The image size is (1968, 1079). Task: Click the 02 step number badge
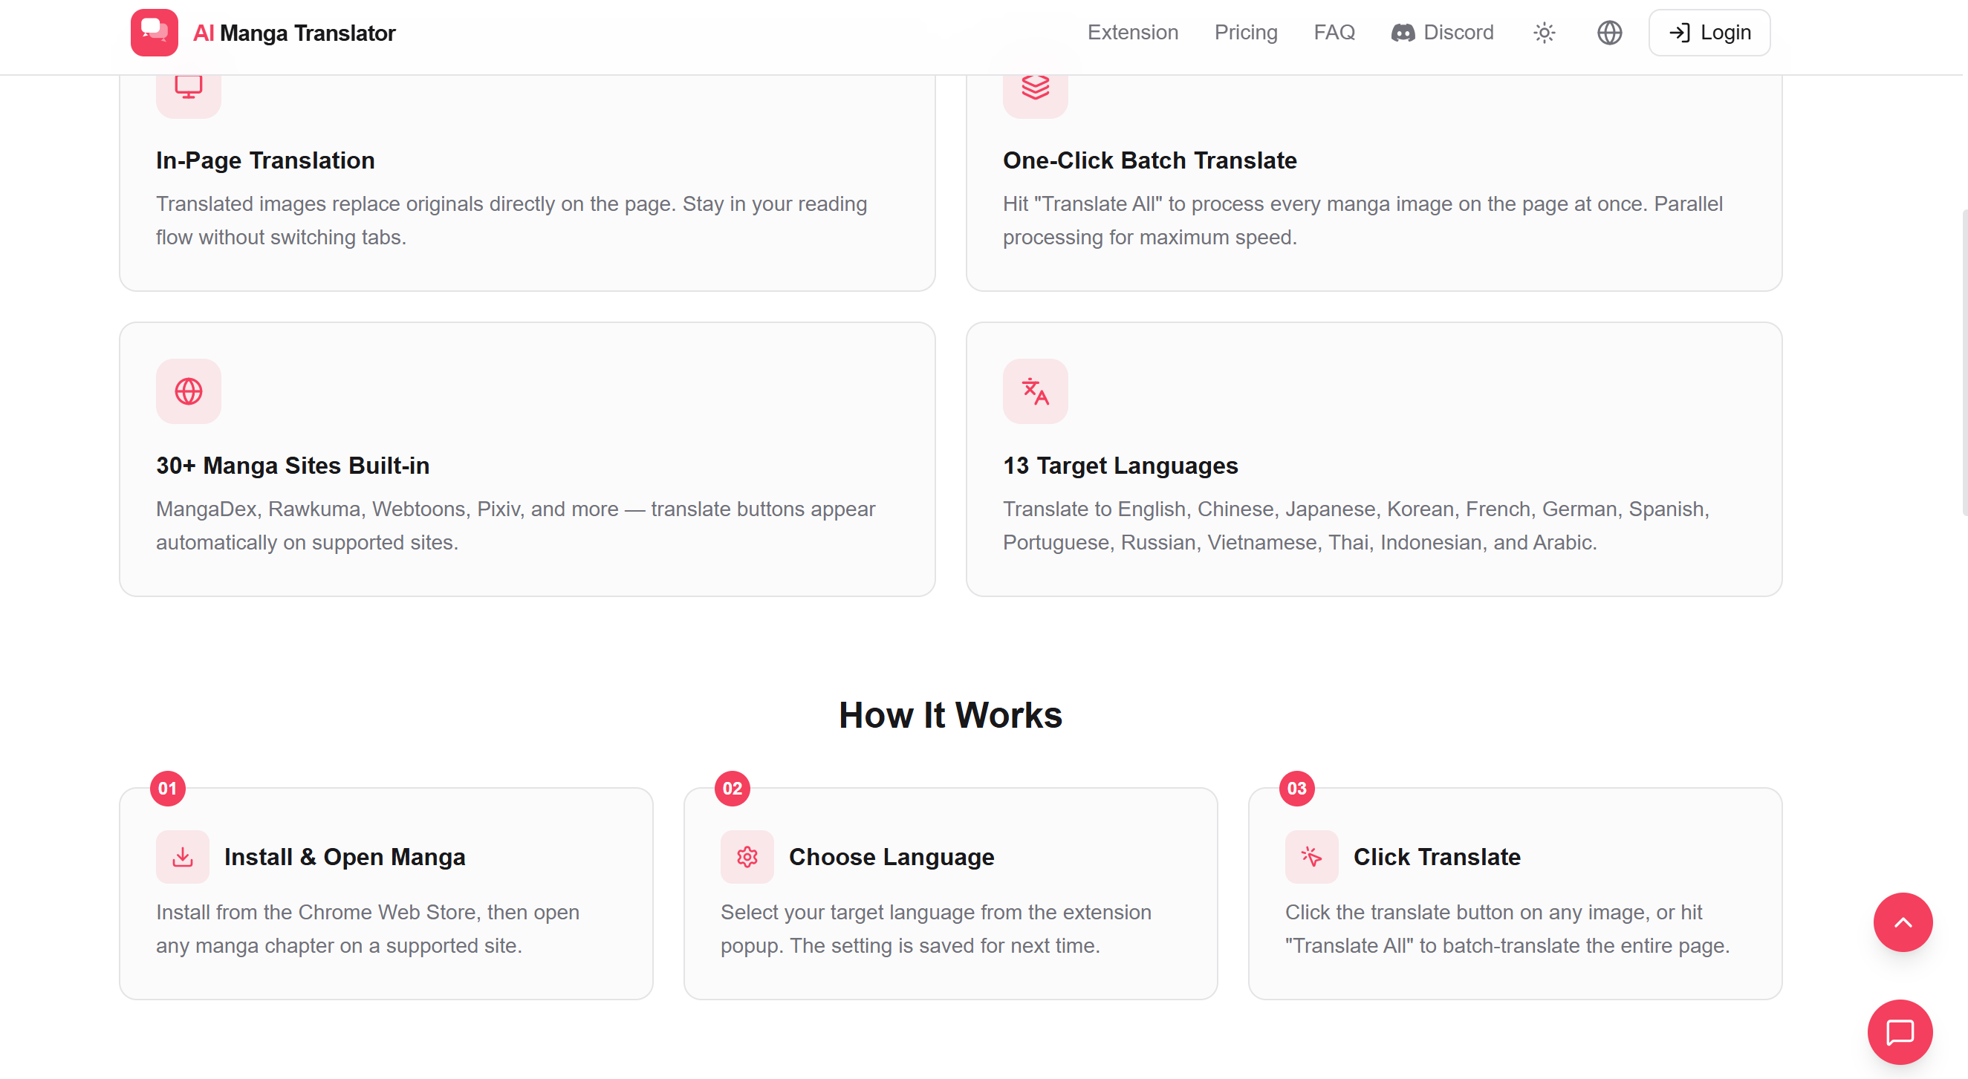click(732, 788)
